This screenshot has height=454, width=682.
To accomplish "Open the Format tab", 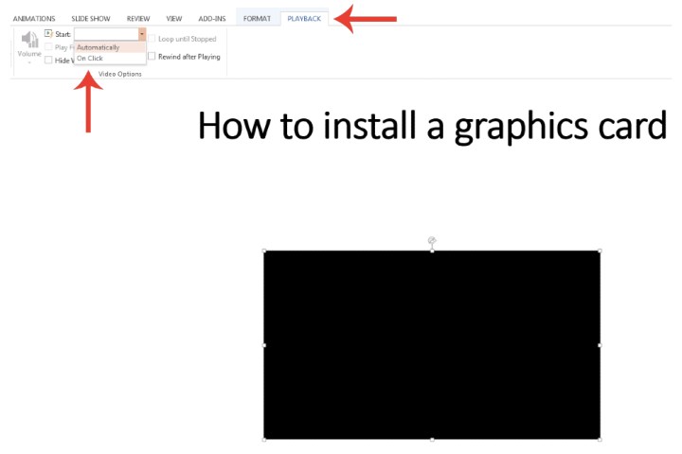I will [257, 19].
